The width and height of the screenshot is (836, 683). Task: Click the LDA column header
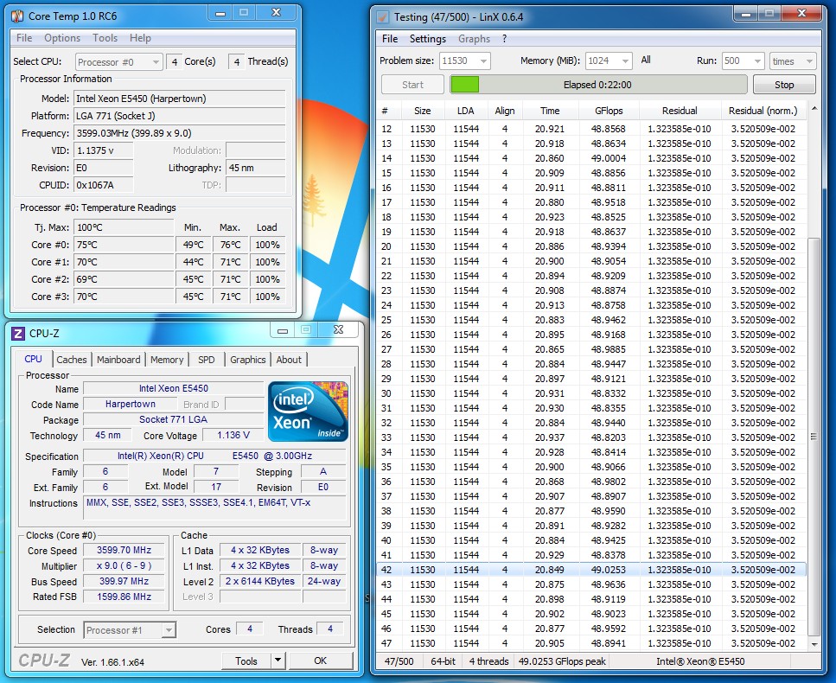pyautogui.click(x=465, y=111)
